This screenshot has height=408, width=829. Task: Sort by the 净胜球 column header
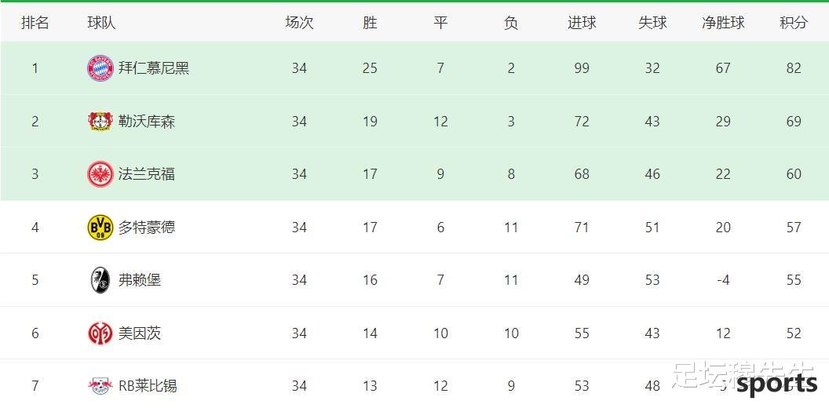click(x=723, y=23)
